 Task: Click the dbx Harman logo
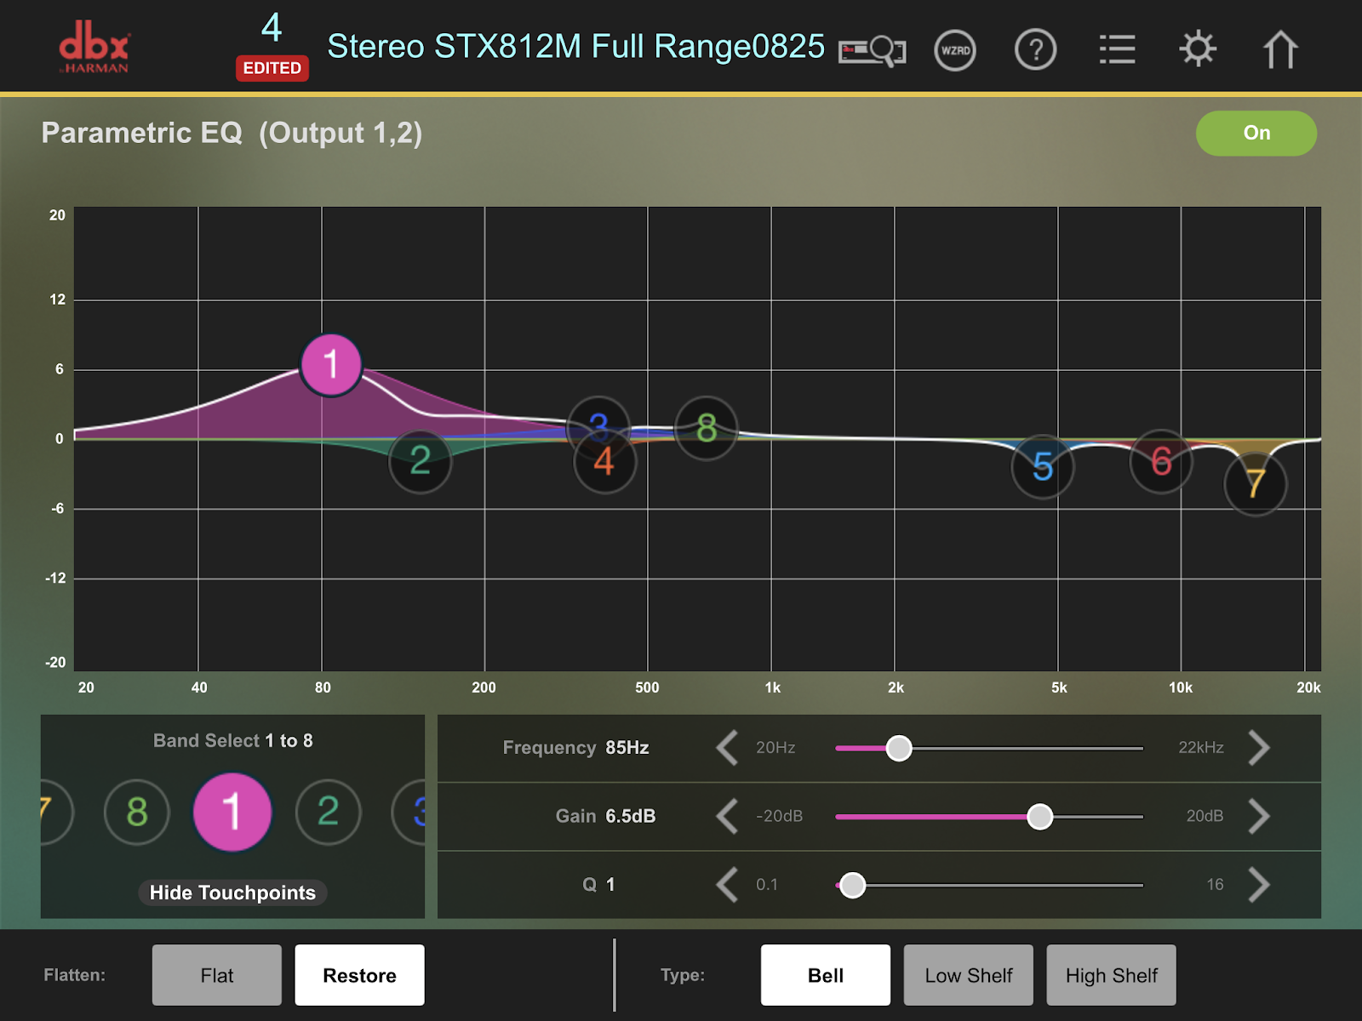[94, 48]
